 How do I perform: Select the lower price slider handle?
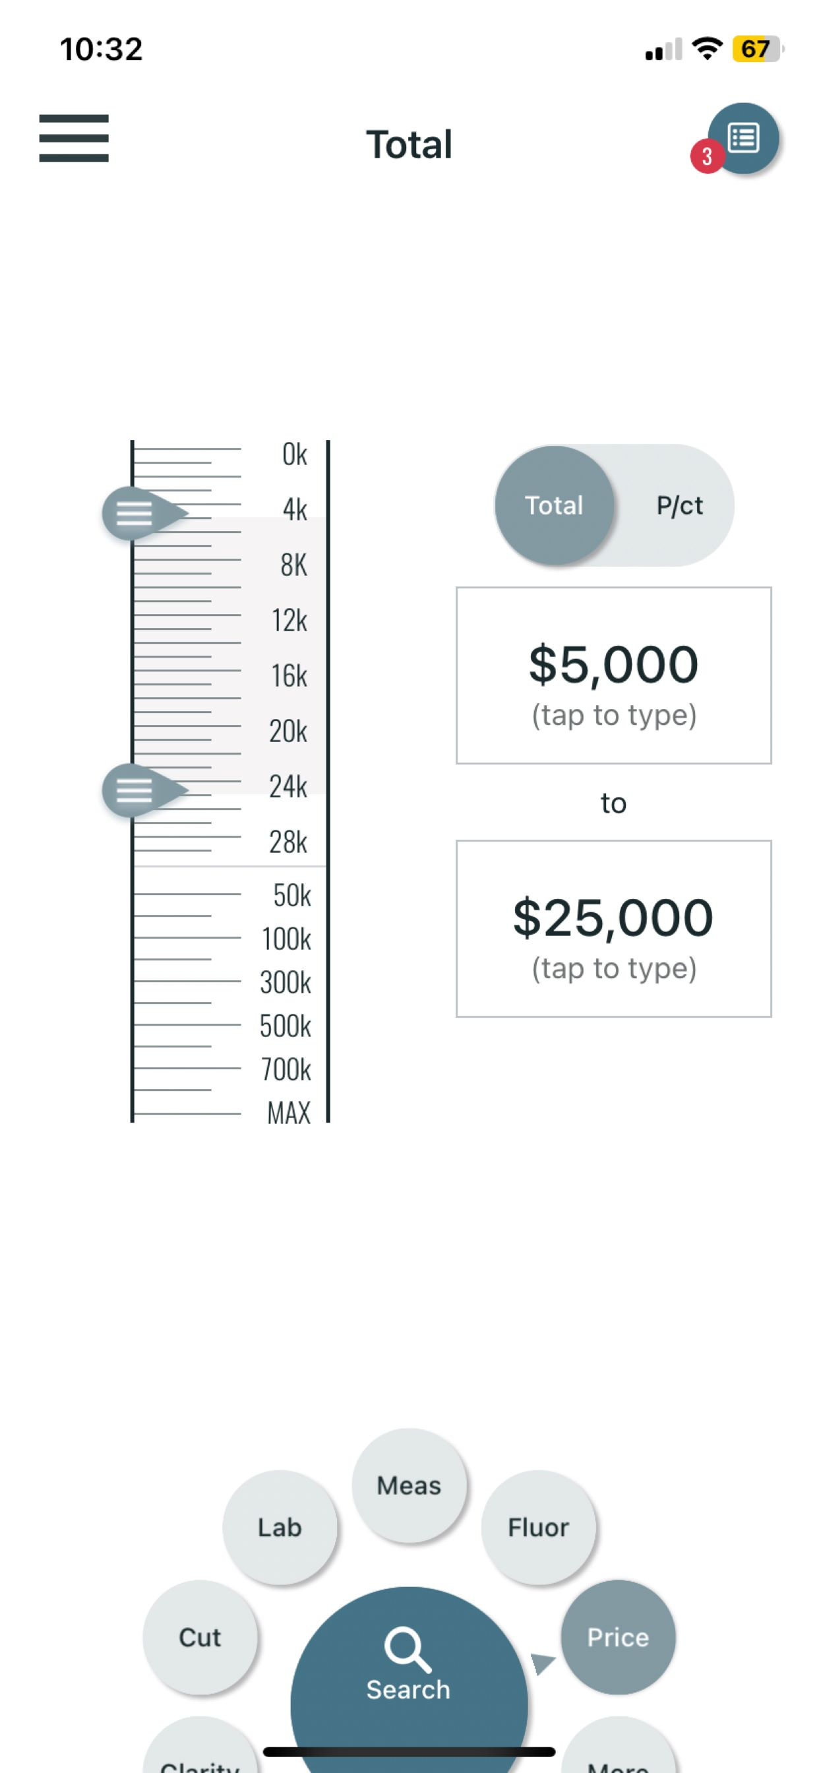144,790
